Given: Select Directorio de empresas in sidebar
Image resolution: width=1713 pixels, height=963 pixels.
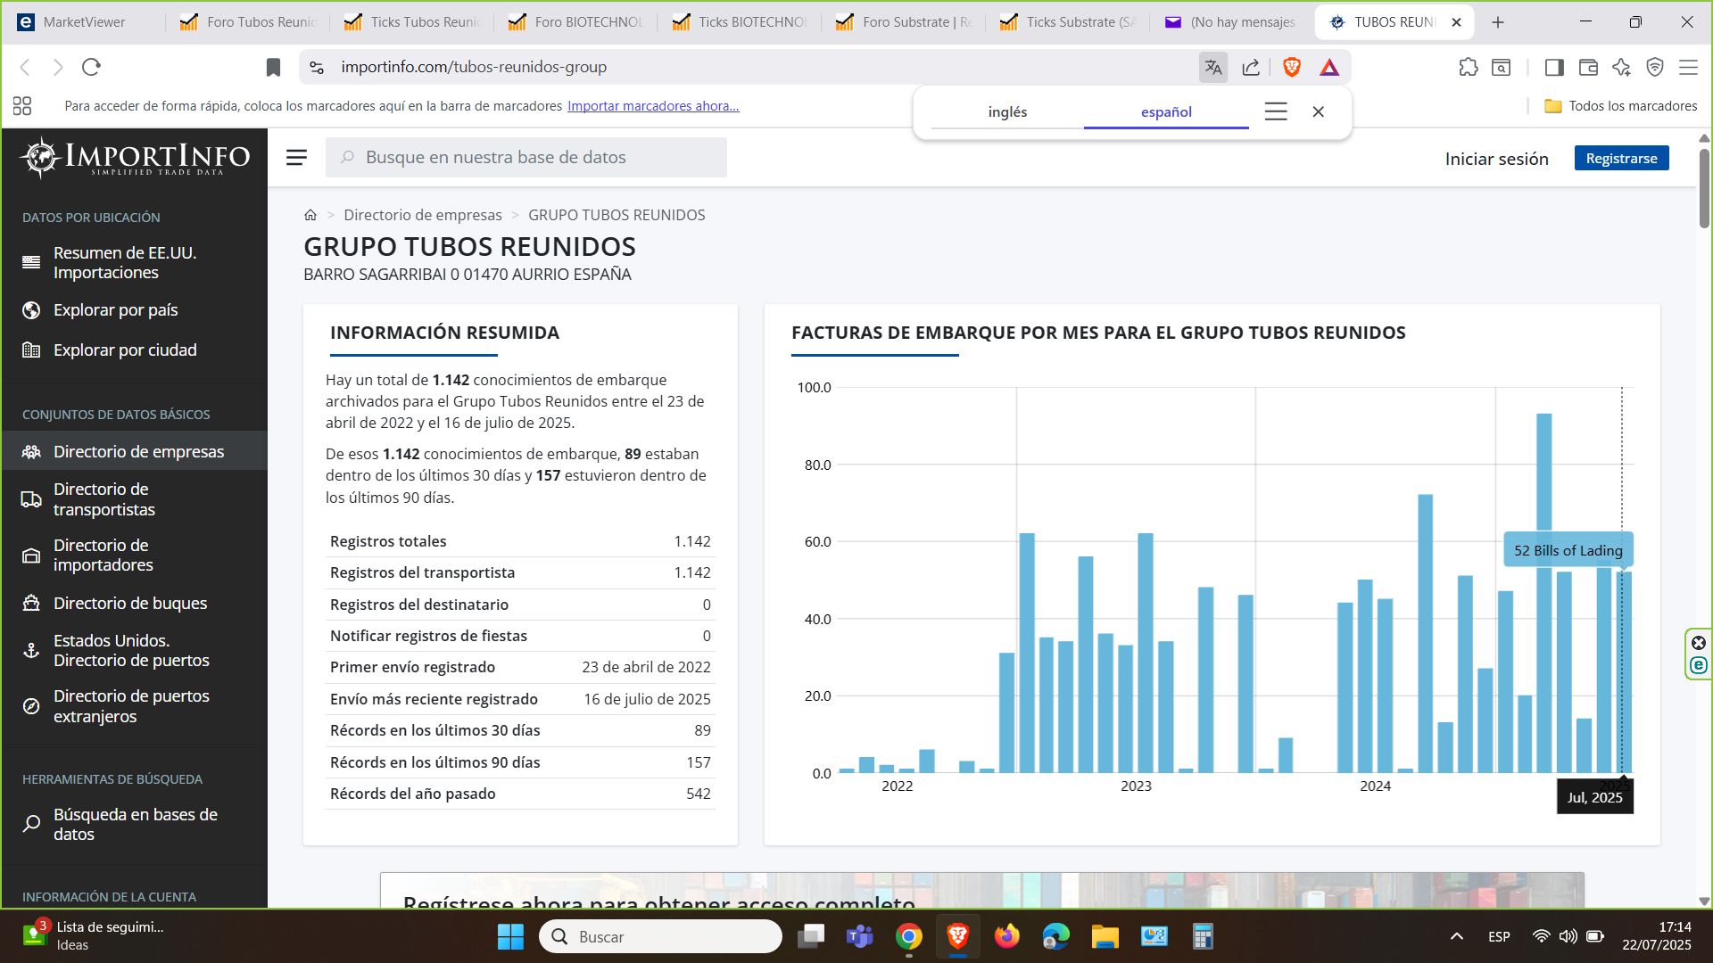Looking at the screenshot, I should 134,451.
